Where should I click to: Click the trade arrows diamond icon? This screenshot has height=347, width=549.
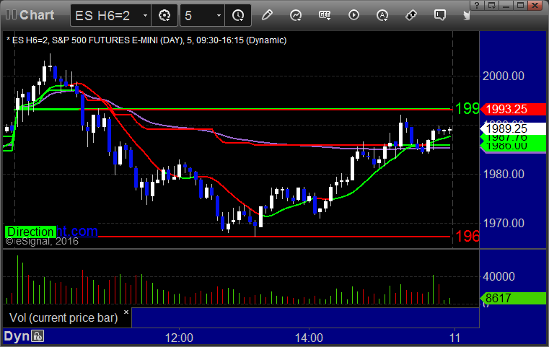click(x=411, y=15)
